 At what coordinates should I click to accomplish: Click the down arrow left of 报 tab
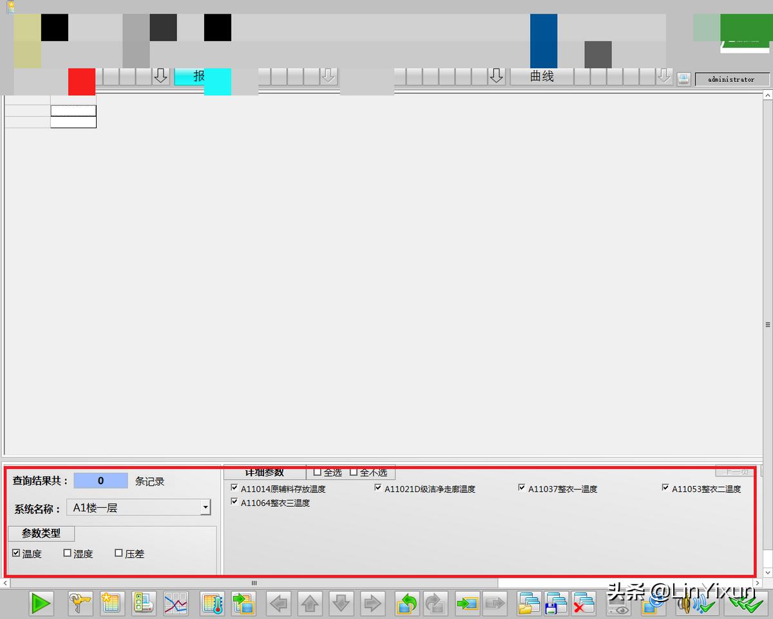pyautogui.click(x=161, y=76)
